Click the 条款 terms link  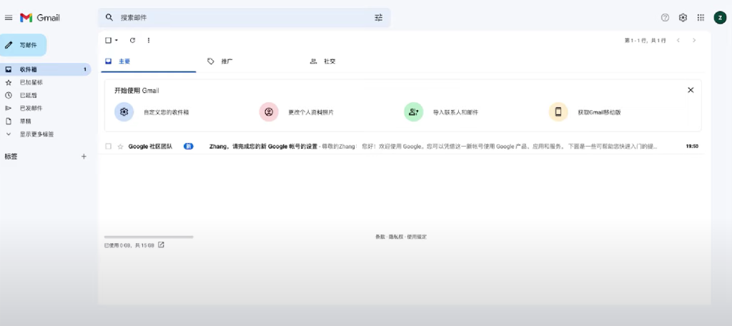click(380, 237)
